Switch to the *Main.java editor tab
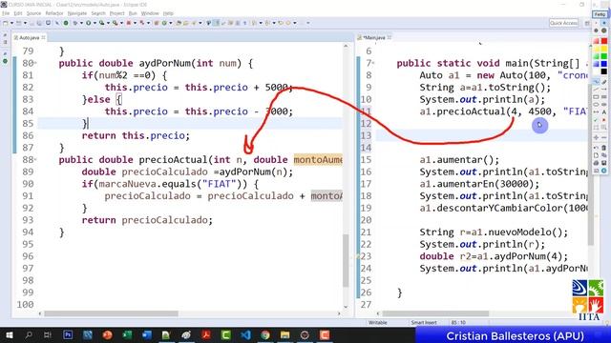Viewport: 611px width, 343px height. (x=374, y=38)
